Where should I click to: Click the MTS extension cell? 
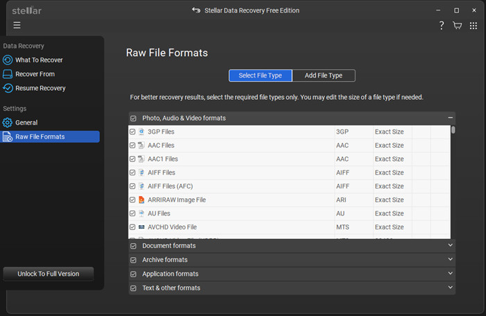coord(353,227)
